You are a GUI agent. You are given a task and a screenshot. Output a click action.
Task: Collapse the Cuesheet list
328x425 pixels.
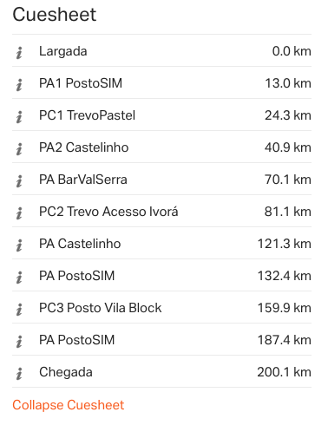[69, 405]
